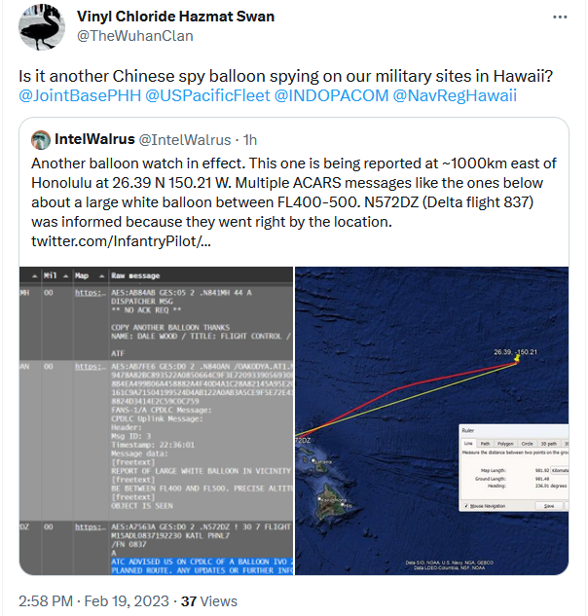Open the three-dot more options menu

560,17
